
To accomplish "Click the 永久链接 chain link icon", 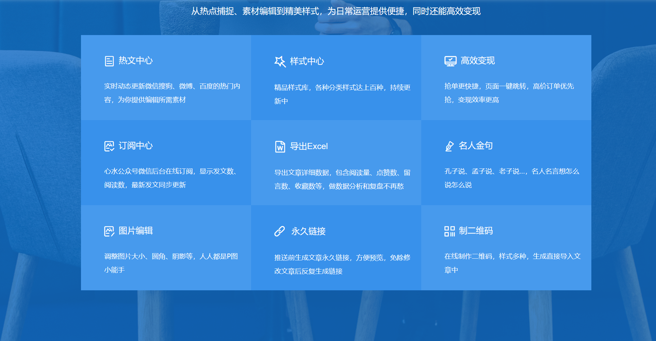I will (280, 231).
